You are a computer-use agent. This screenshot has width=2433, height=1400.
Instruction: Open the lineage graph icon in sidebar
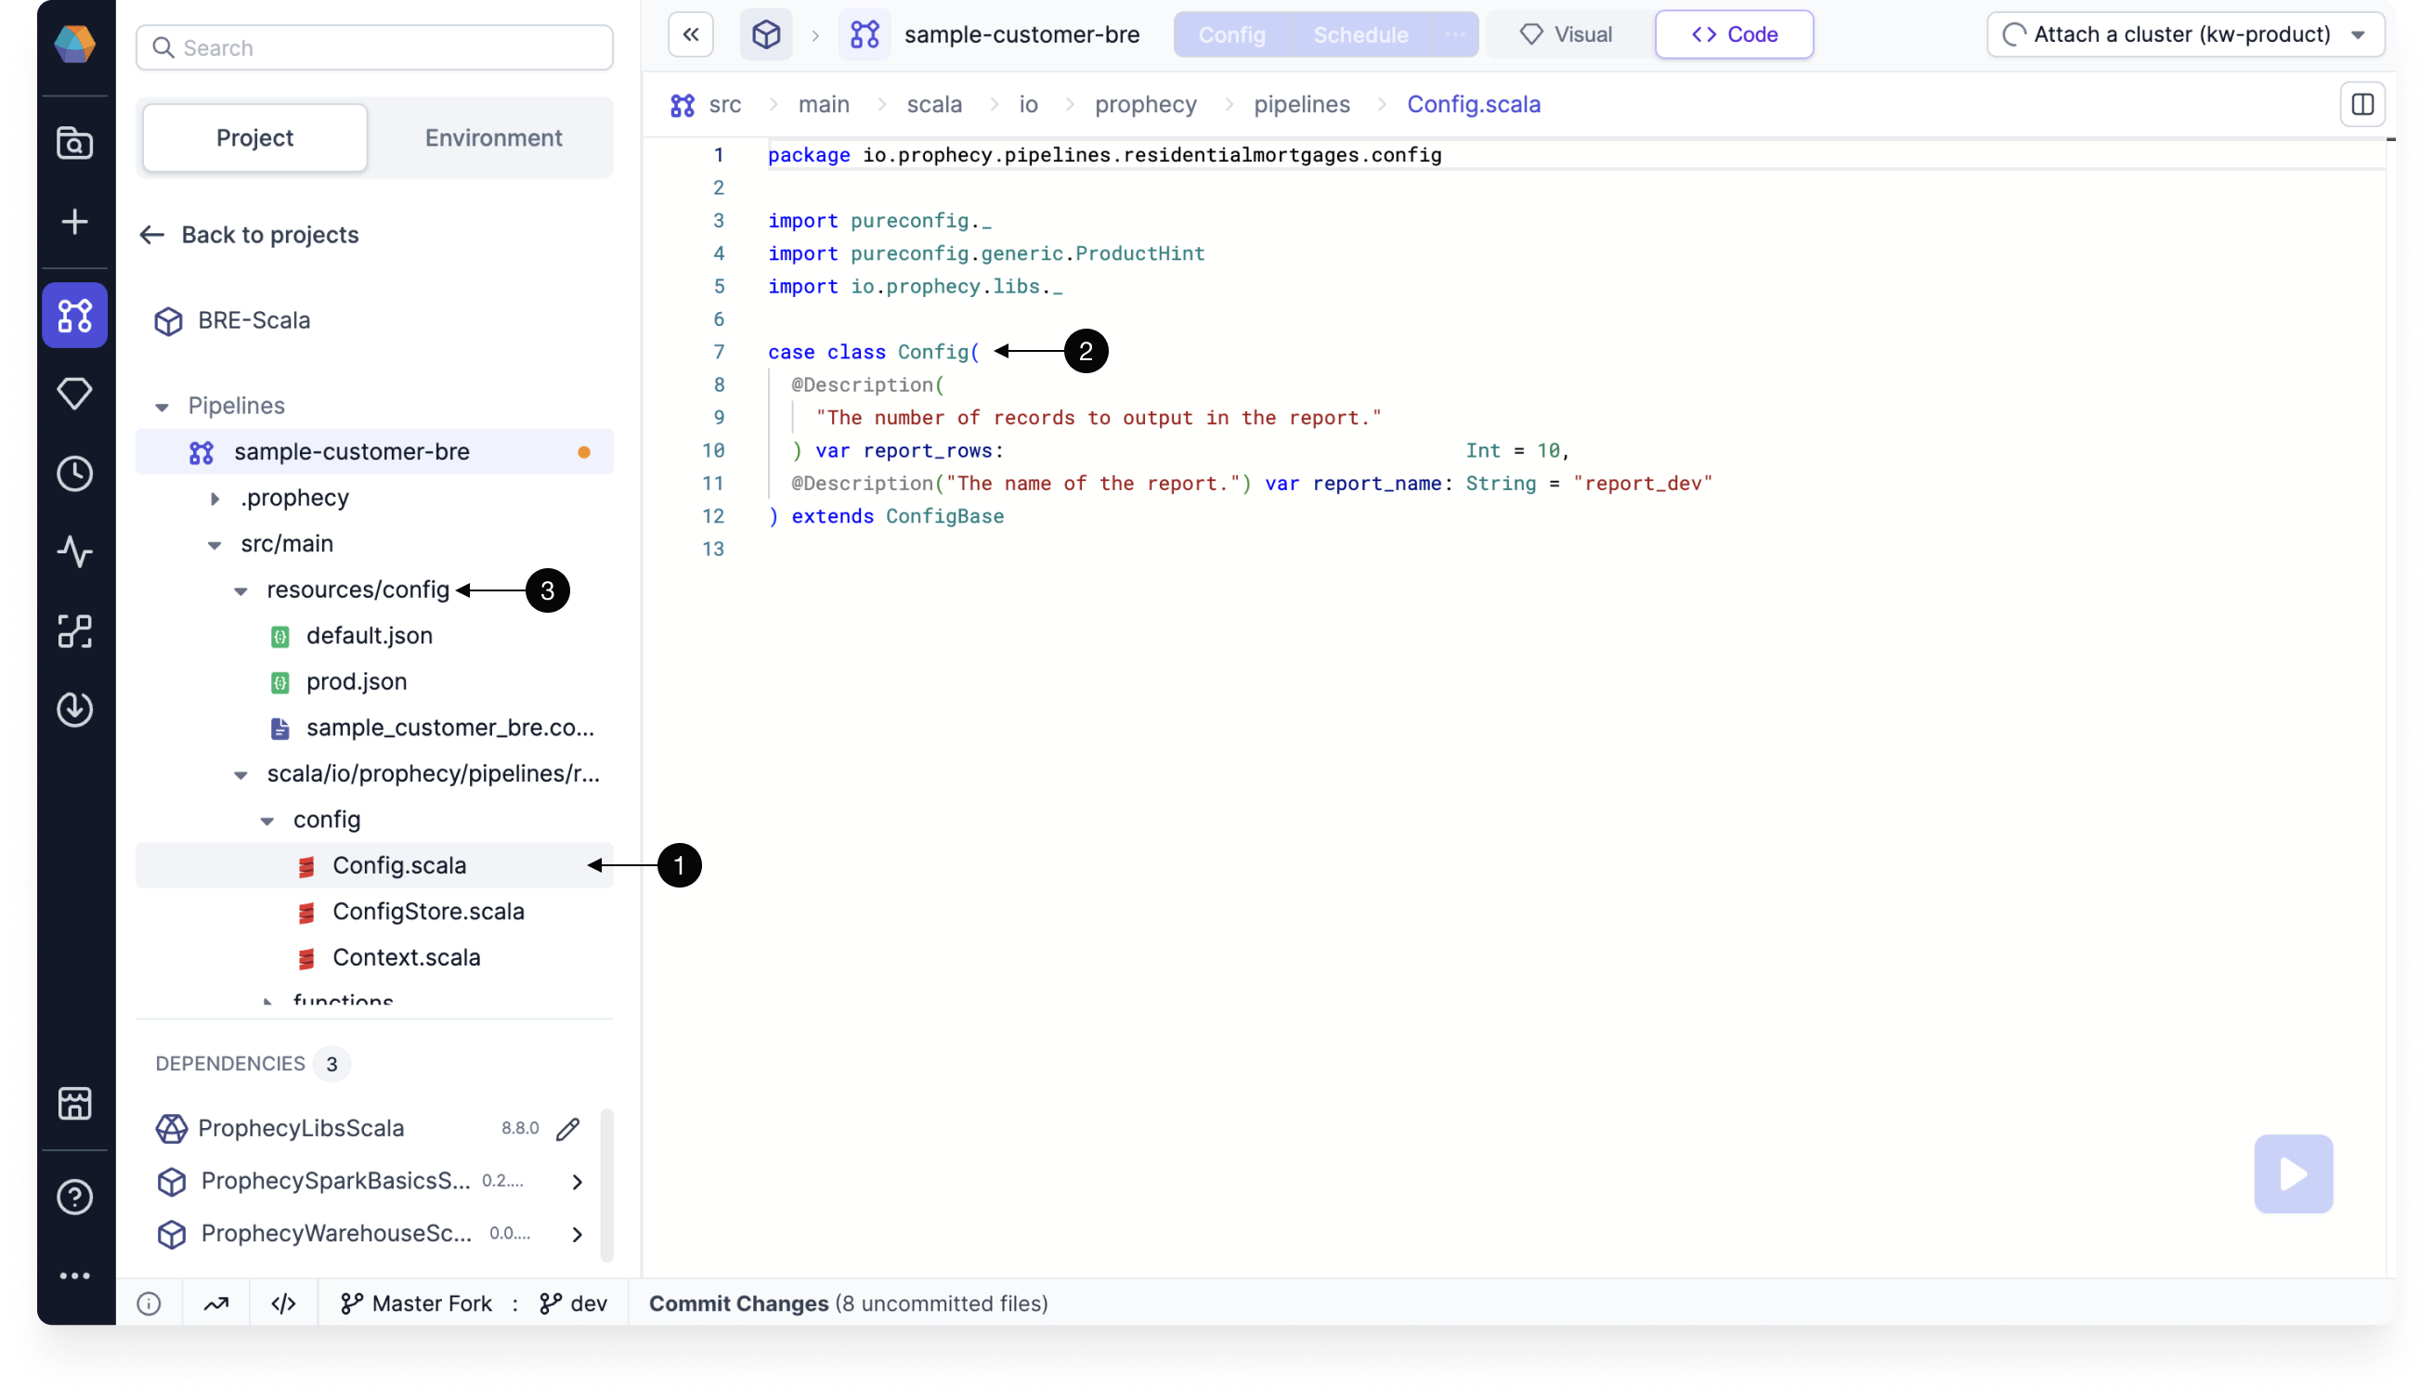(75, 631)
